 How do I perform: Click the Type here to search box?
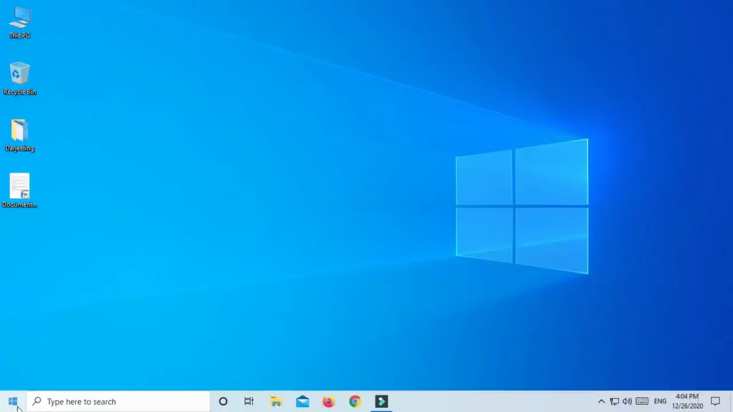click(x=119, y=401)
